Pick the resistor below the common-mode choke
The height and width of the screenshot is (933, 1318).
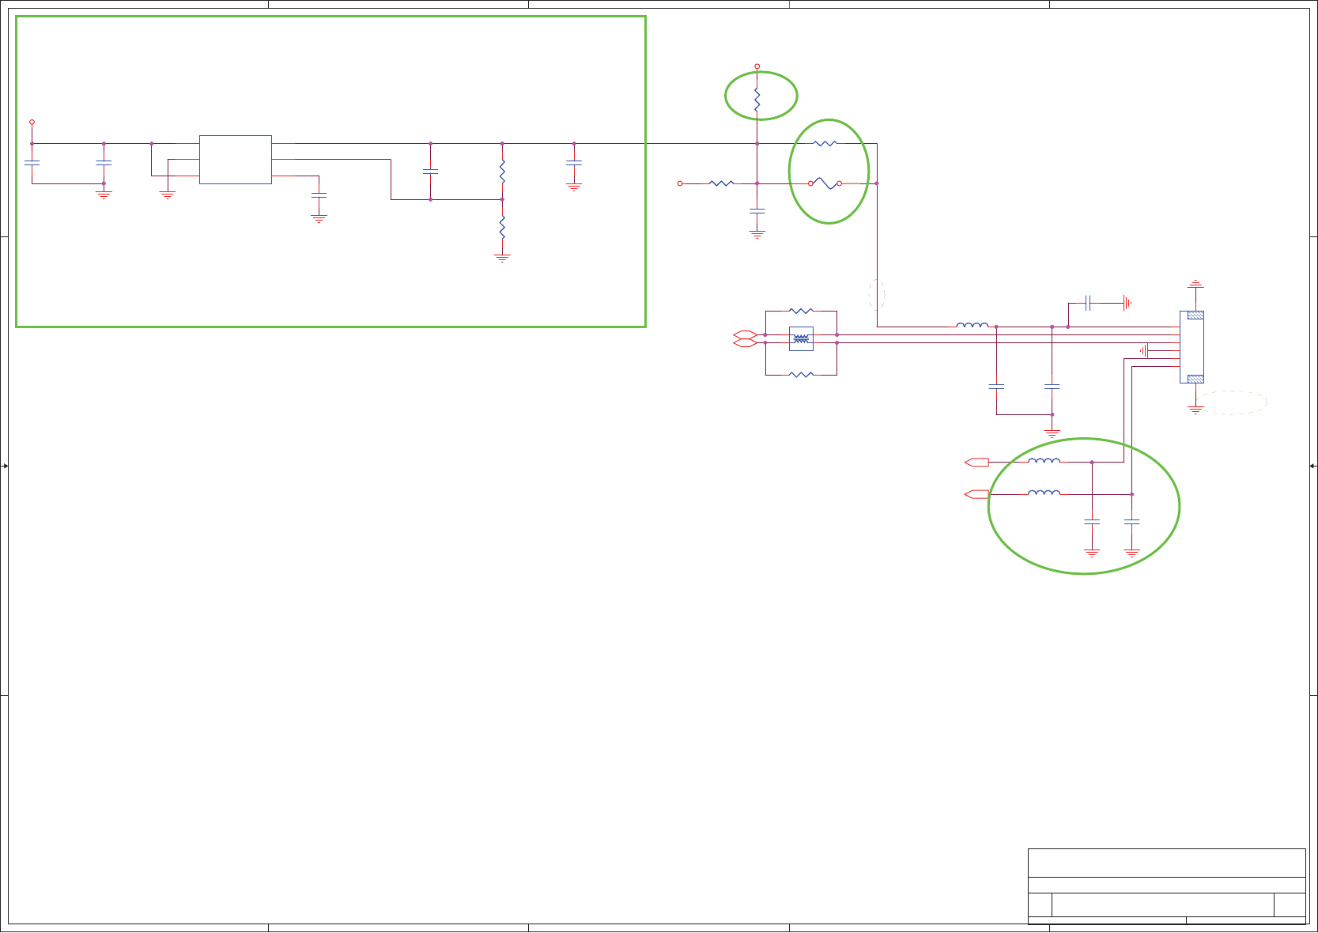801,375
